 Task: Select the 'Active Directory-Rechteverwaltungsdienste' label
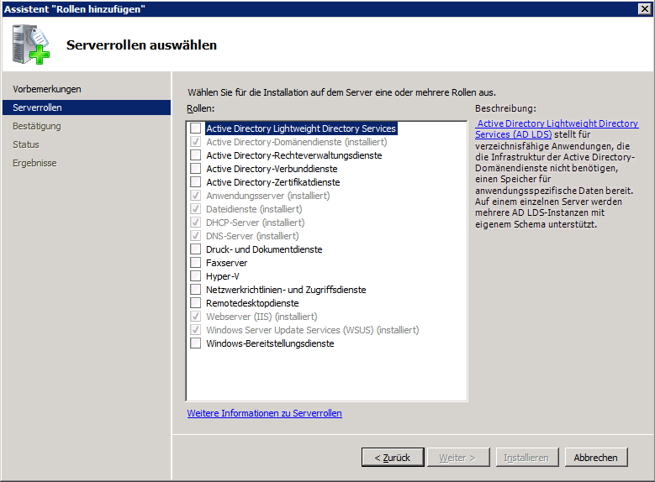coord(294,155)
